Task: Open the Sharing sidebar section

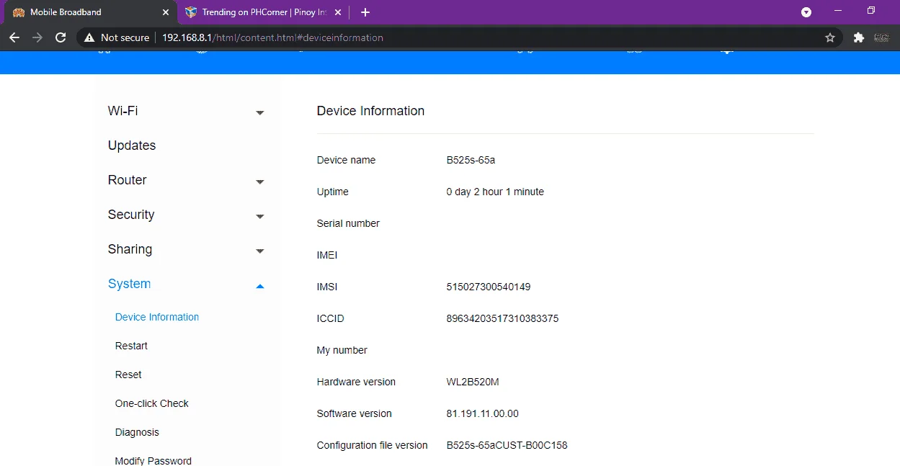Action: click(130, 249)
